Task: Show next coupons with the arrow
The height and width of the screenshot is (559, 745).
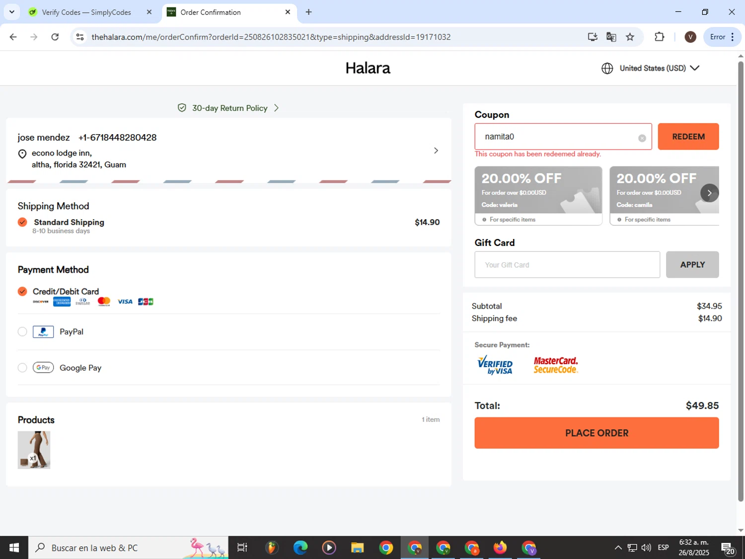Action: point(709,193)
